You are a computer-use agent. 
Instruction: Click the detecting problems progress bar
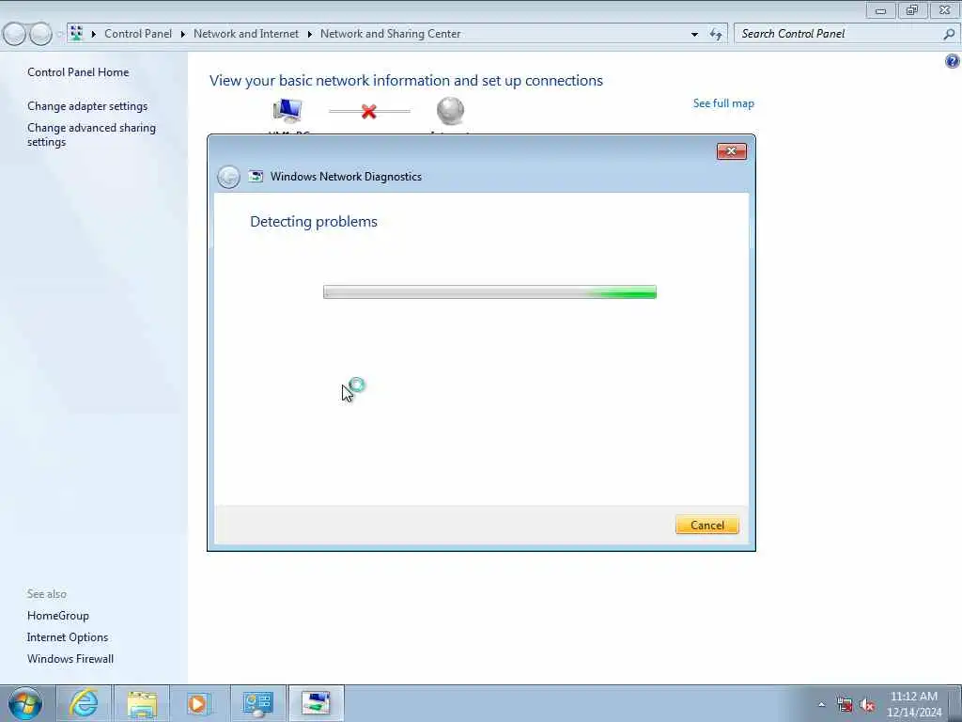coord(489,292)
